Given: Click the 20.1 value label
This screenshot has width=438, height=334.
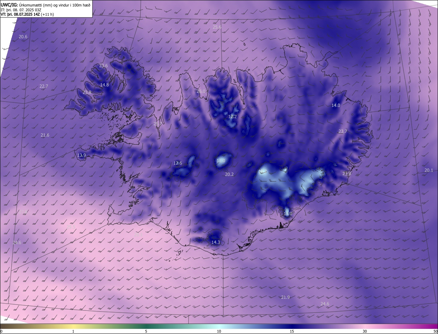Looking at the screenshot, I should 429,170.
